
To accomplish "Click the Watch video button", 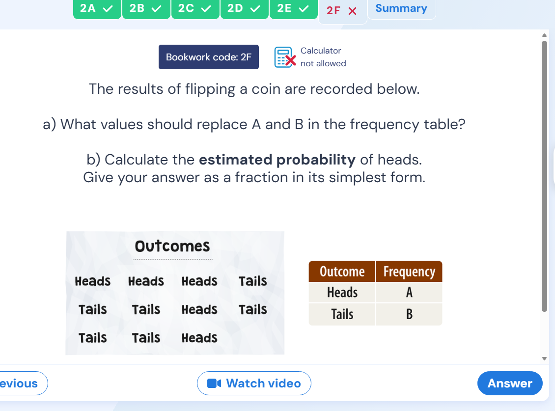I will pos(254,383).
